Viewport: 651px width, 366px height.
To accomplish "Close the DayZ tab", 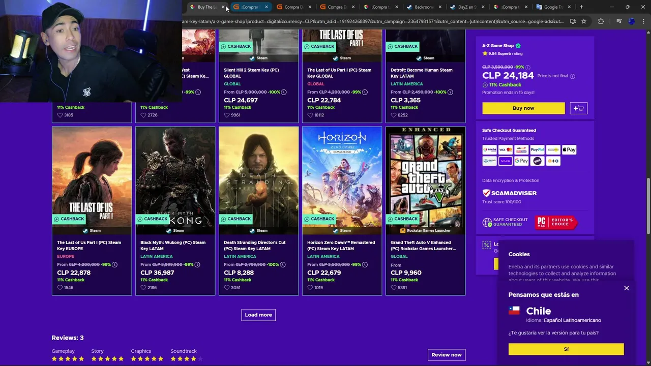I will tap(483, 7).
